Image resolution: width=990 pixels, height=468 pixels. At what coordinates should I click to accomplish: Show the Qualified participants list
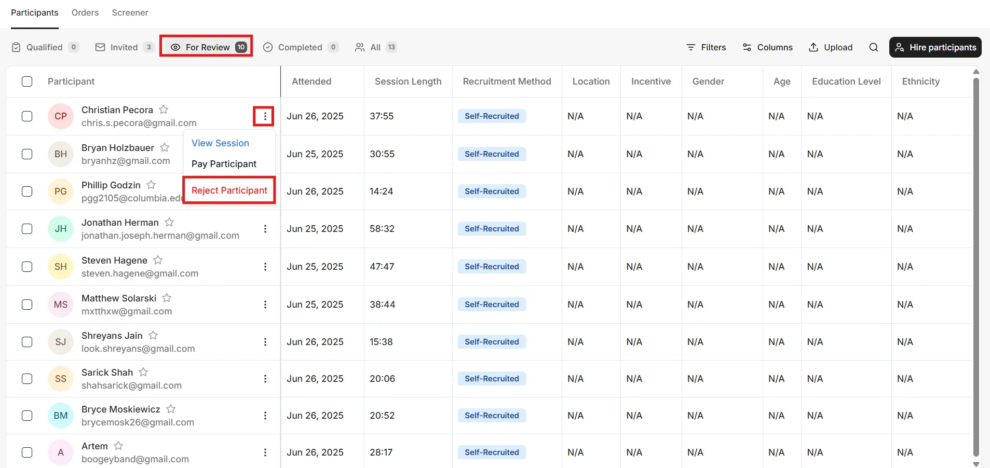coord(45,47)
